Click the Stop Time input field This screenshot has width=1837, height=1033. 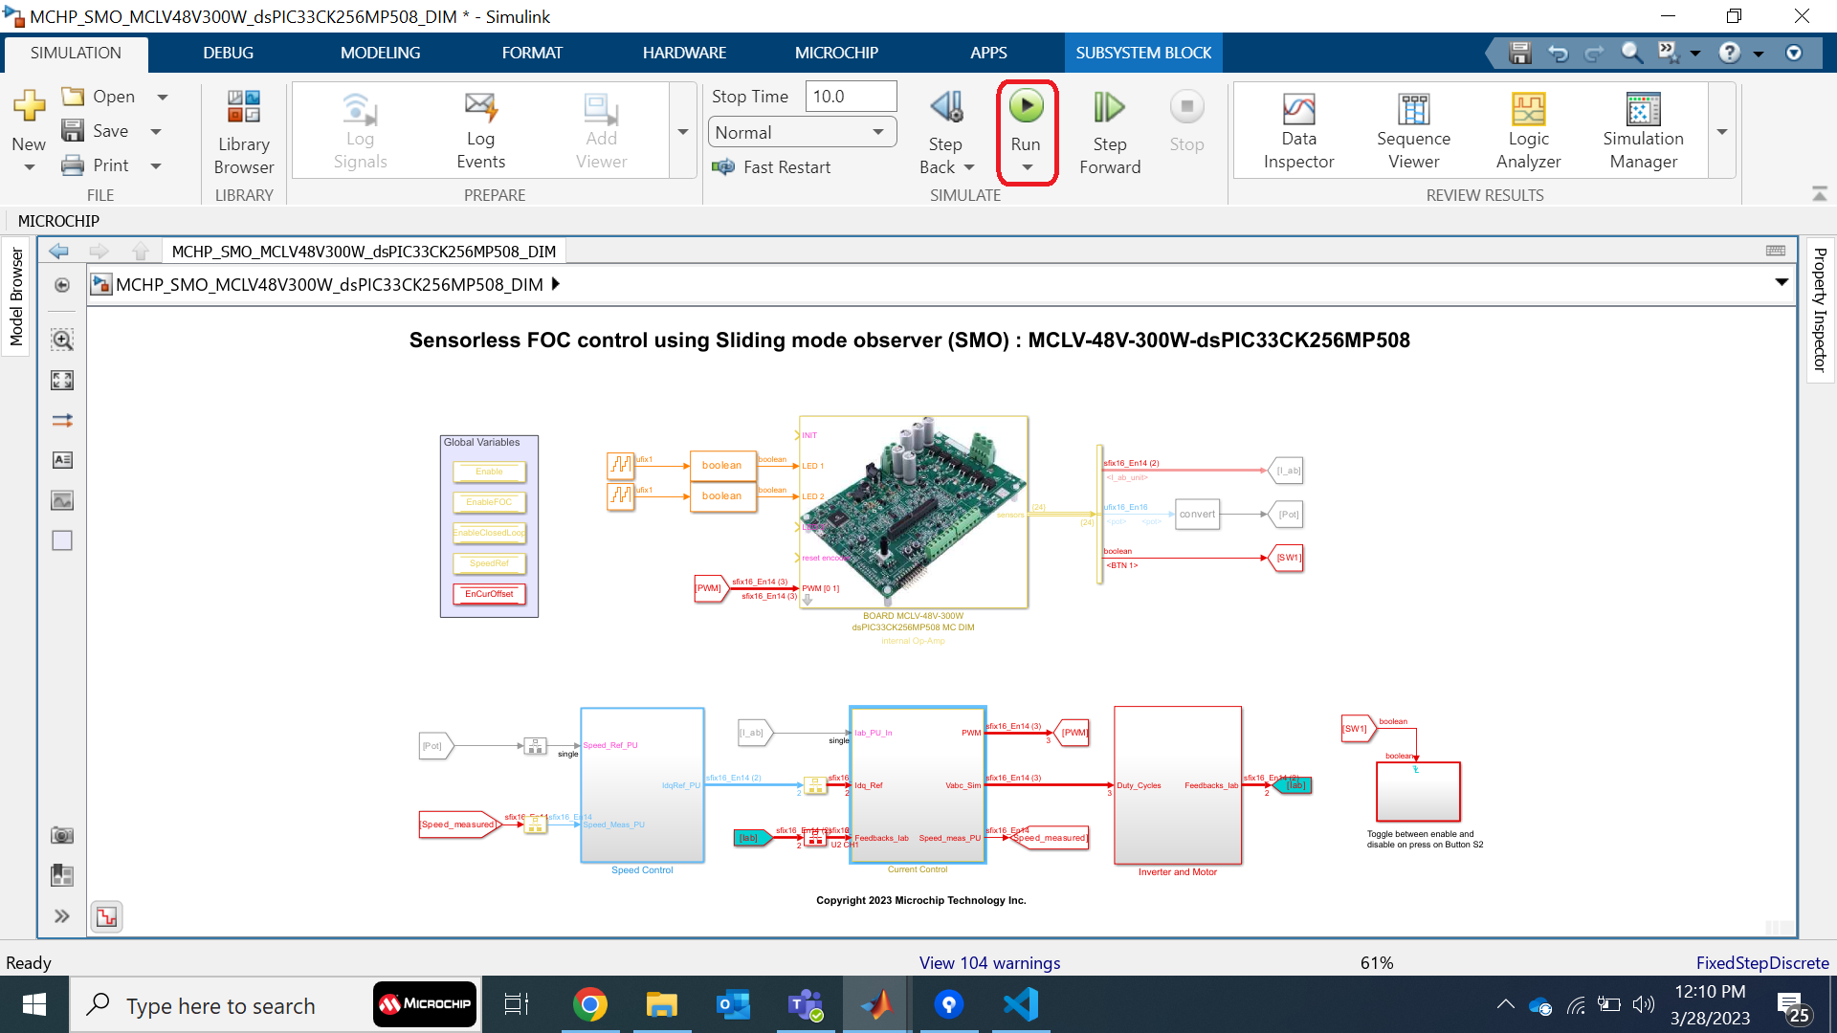(x=850, y=97)
